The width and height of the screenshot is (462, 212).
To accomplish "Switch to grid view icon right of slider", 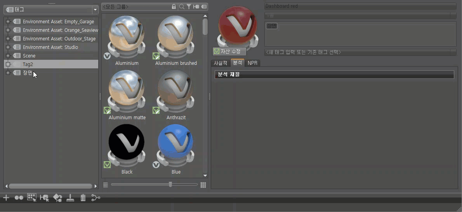I will coord(203,185).
